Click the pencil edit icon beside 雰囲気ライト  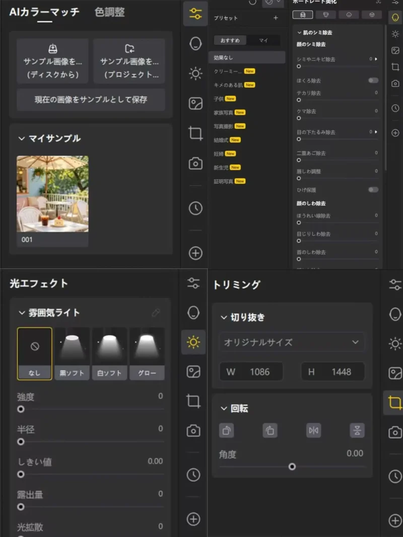[156, 313]
